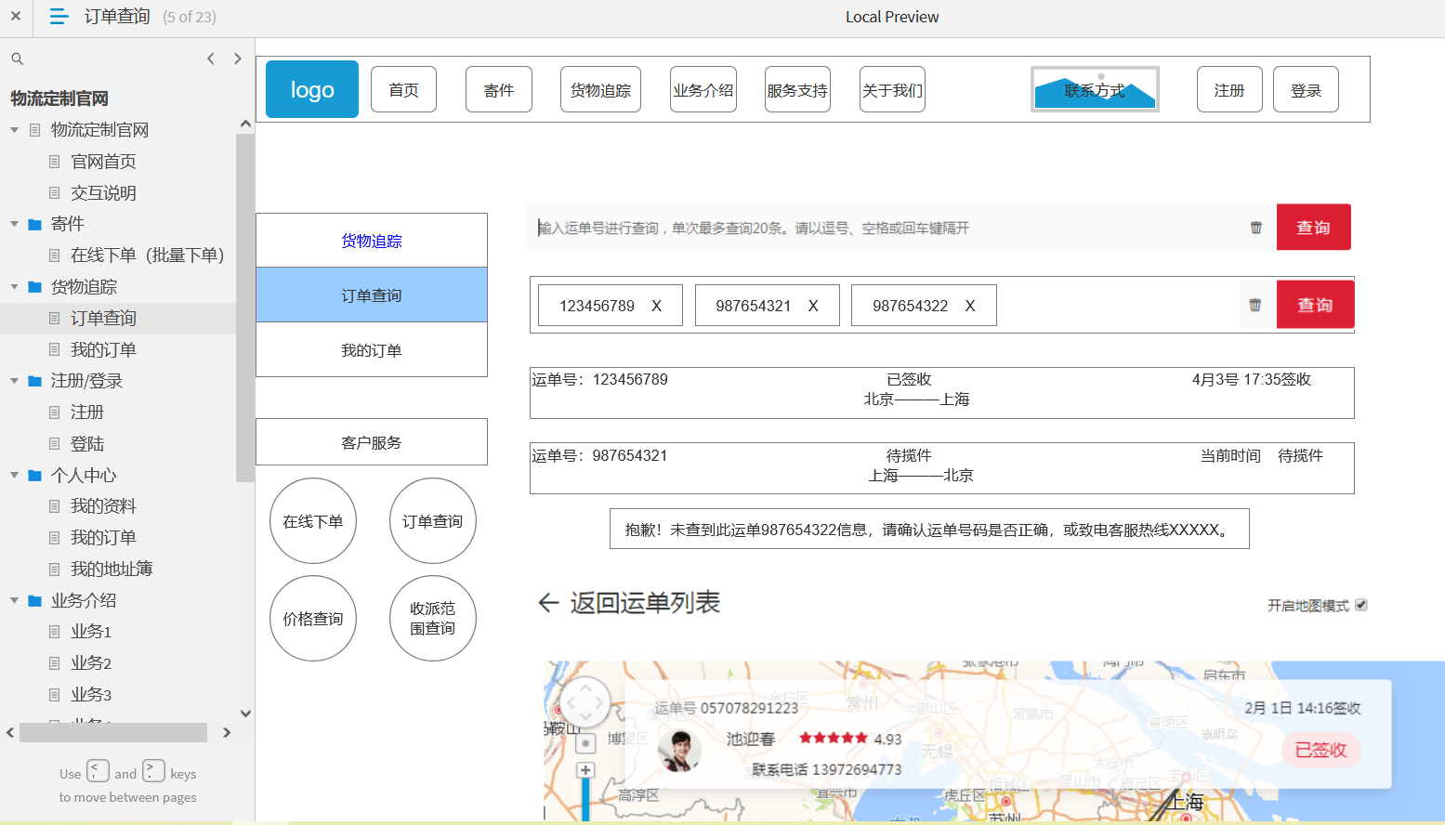Close the preview sidebar with the X icon
This screenshot has height=825, width=1445.
click(16, 16)
